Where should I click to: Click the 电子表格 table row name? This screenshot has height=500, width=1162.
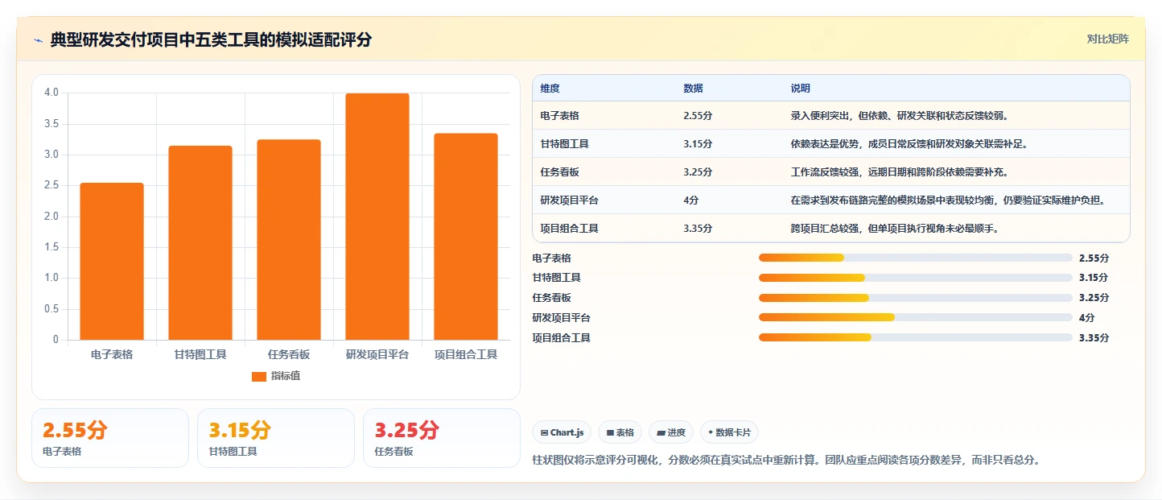click(x=560, y=116)
